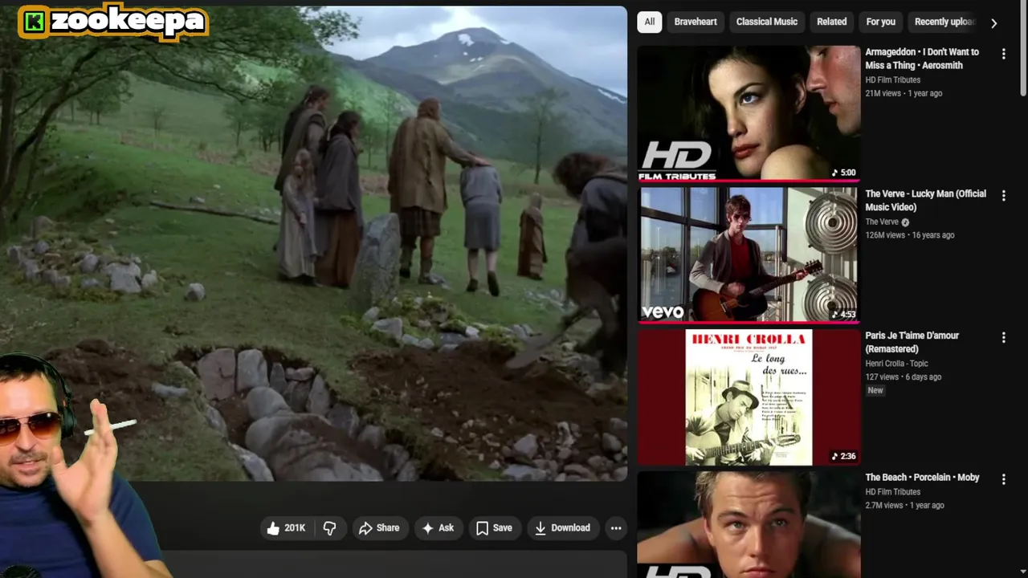The image size is (1028, 578).
Task: Open options menu for The Verve Lucky Man video
Action: pyautogui.click(x=1003, y=195)
